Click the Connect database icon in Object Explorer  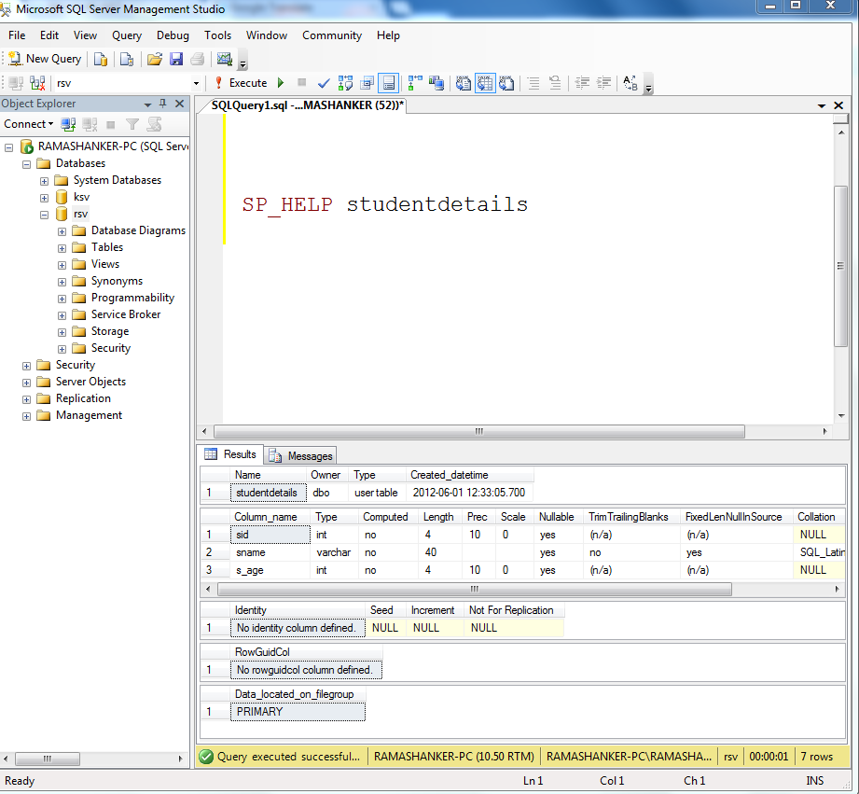[x=67, y=124]
